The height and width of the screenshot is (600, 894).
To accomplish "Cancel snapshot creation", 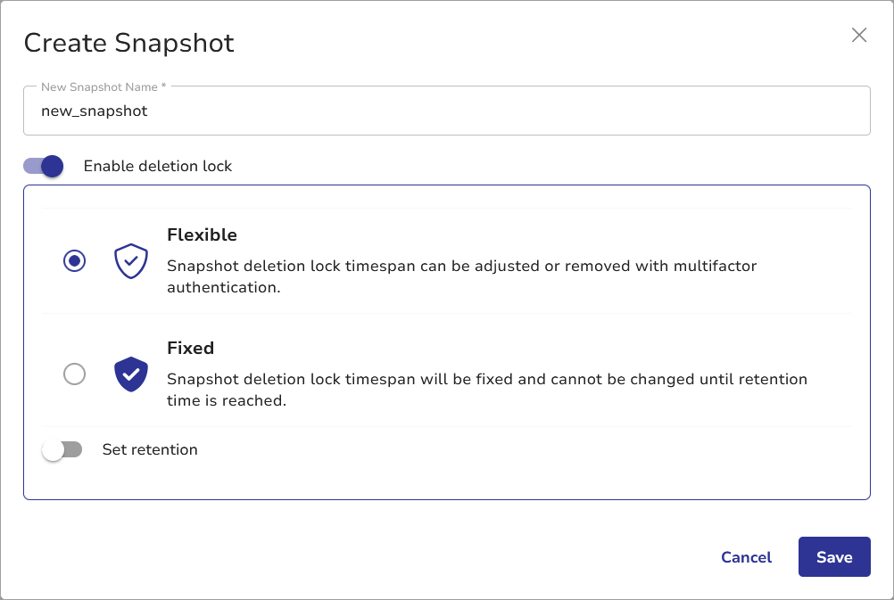I will 746,557.
